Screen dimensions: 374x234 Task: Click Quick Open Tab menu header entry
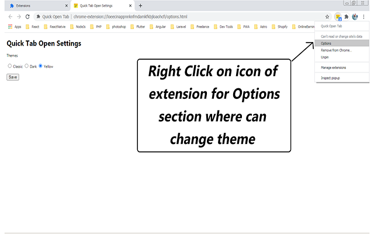coord(342,26)
